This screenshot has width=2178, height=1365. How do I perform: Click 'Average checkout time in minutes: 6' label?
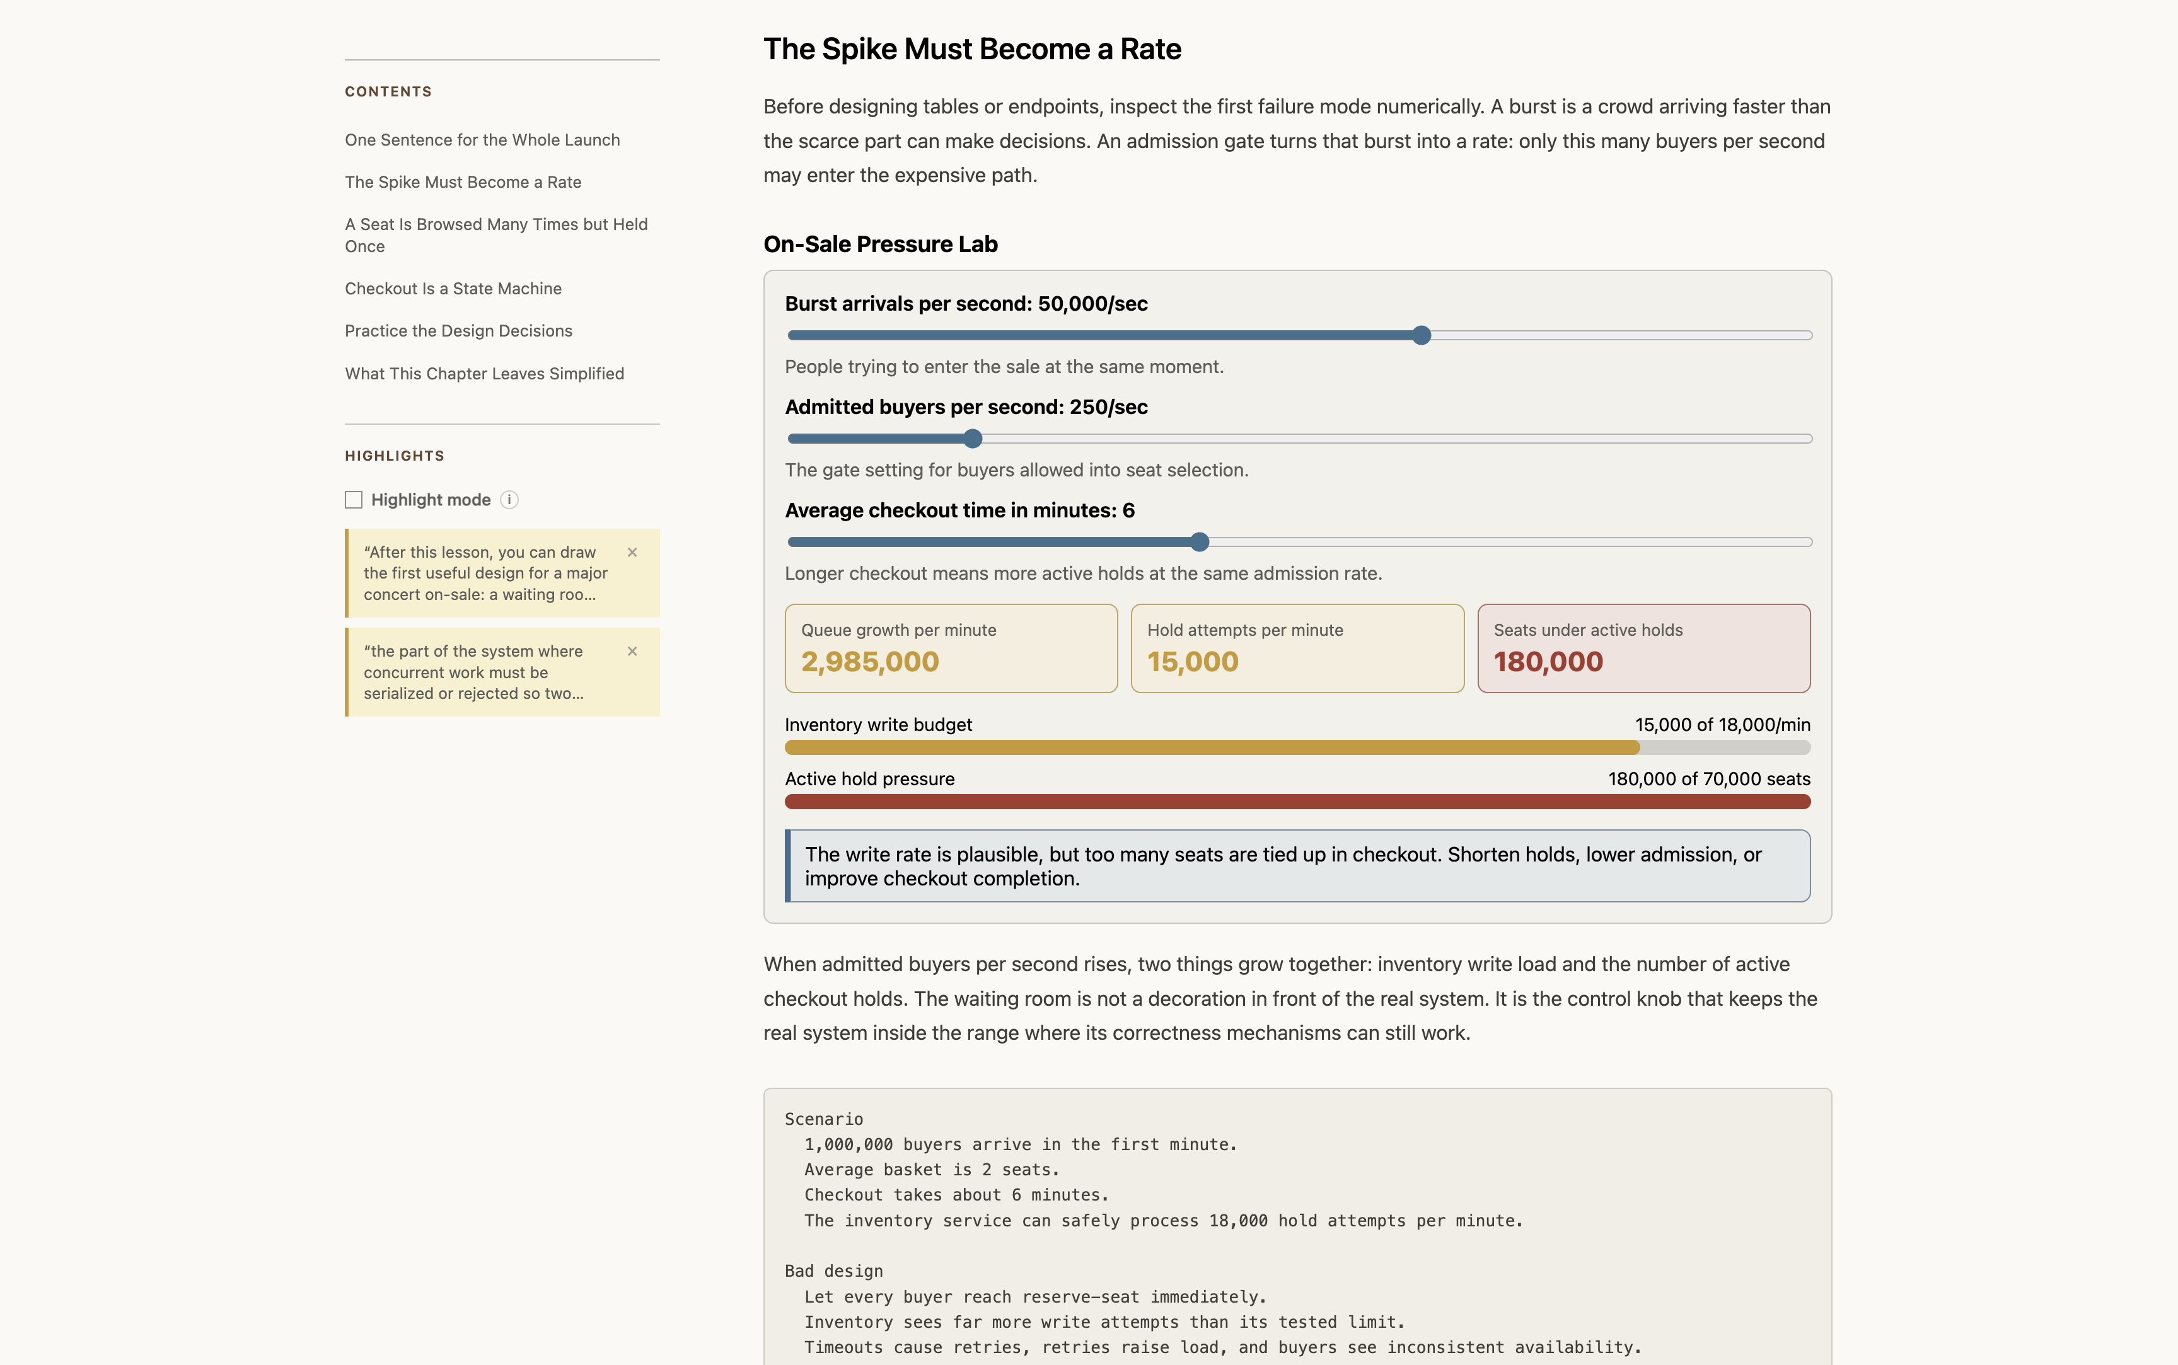[x=960, y=511]
